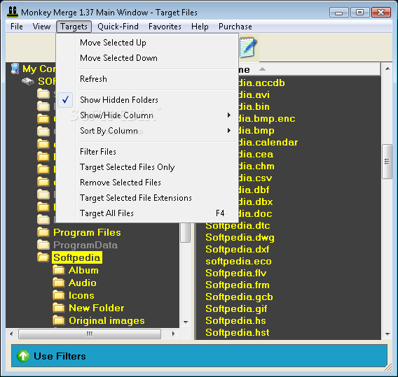This screenshot has width=398, height=377.
Task: Click the folder tree scroll left arrow
Action: tap(11, 334)
